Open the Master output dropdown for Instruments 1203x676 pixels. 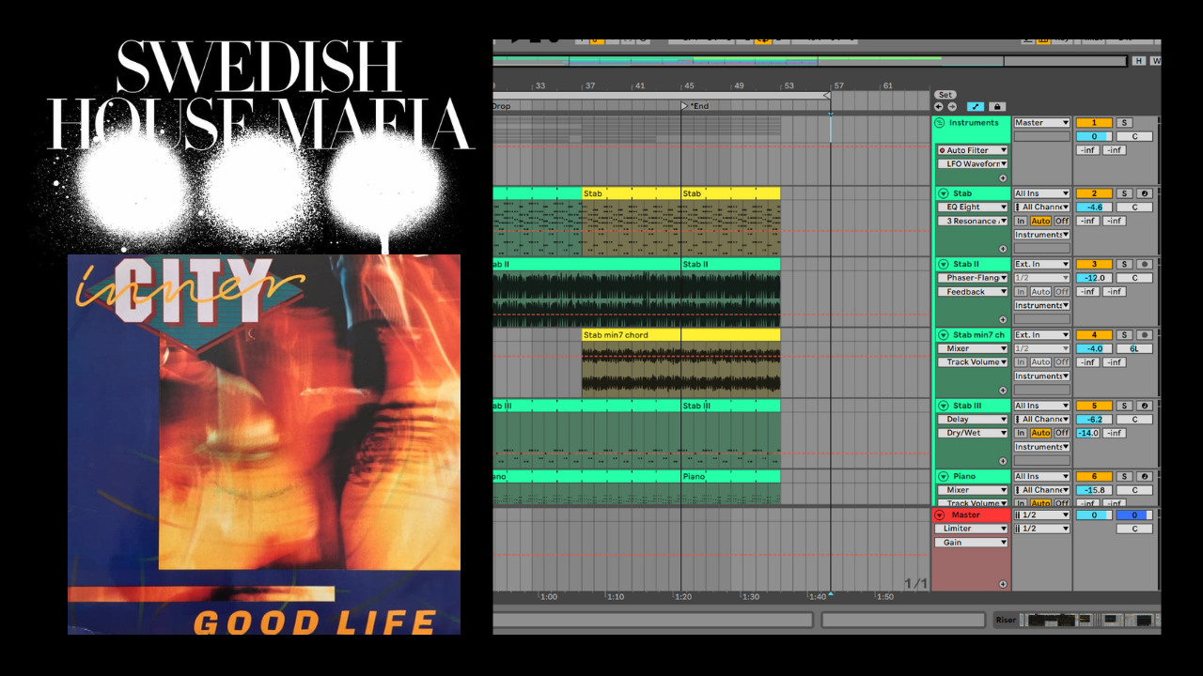click(x=1041, y=123)
